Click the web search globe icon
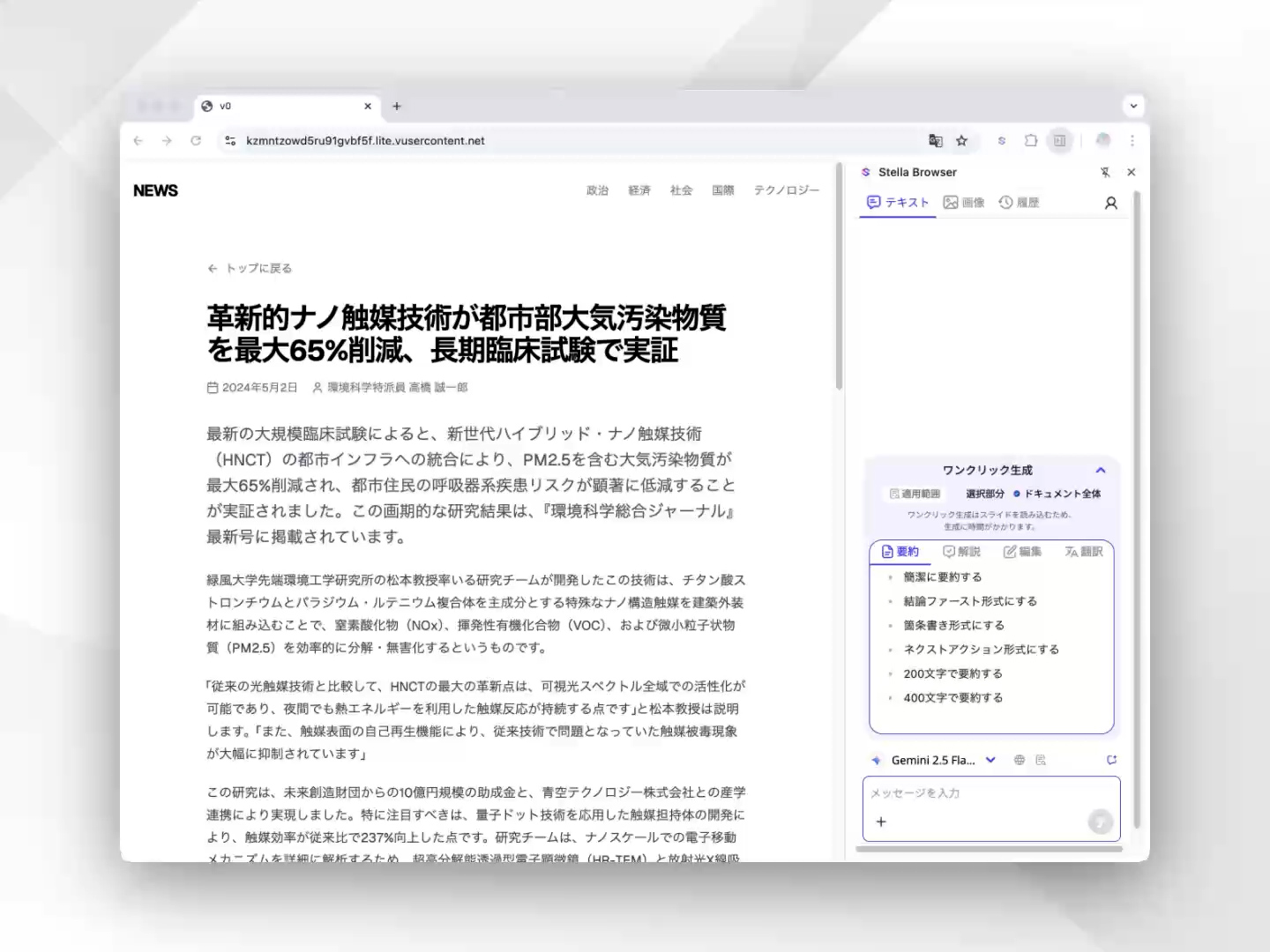Image resolution: width=1270 pixels, height=952 pixels. click(x=1020, y=760)
